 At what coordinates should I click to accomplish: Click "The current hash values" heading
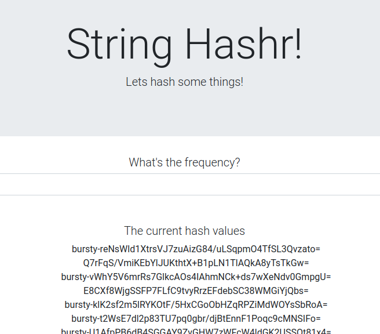[x=184, y=231]
